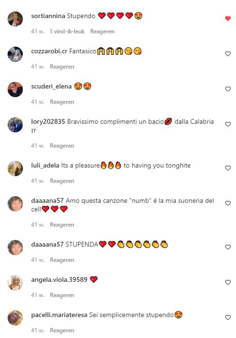Like pacelli.mariateresa's stupendo comment
The image size is (236, 338).
click(228, 318)
